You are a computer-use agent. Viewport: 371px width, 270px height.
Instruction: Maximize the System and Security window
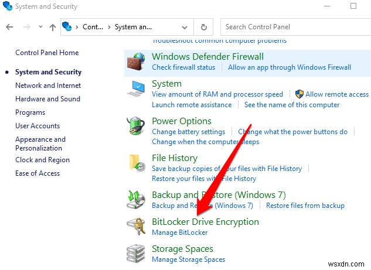tap(353, 6)
